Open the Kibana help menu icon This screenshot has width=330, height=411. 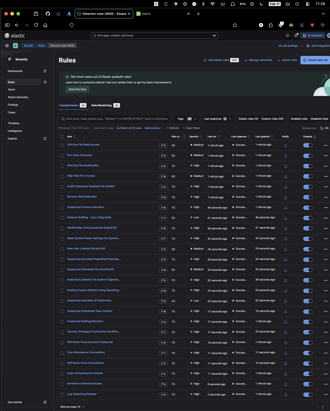pos(288,36)
